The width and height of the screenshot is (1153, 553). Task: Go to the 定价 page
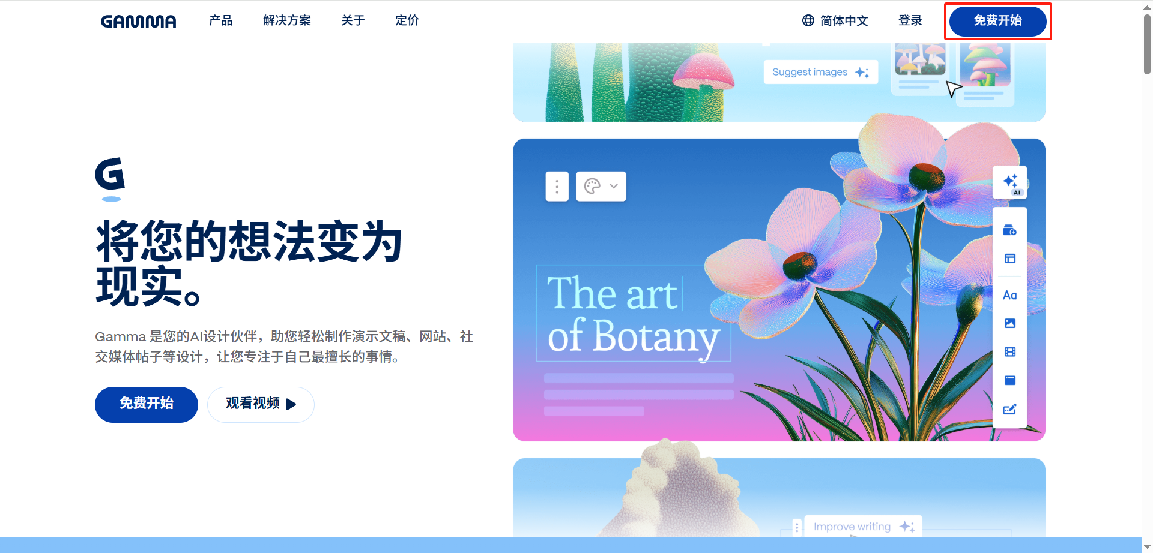407,21
